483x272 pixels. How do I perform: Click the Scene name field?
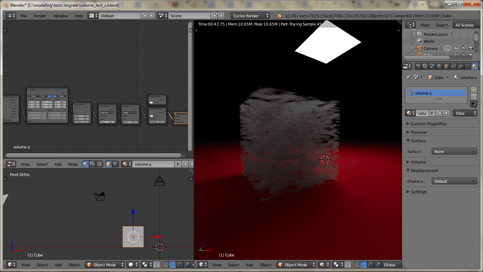pos(189,16)
